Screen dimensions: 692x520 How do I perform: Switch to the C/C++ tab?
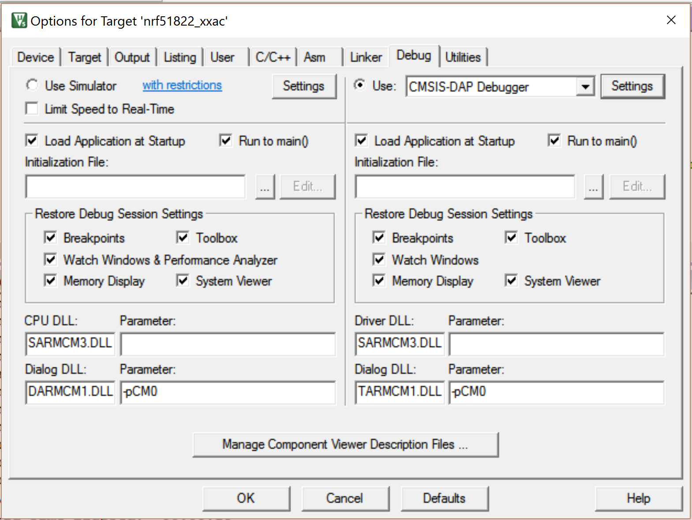273,57
